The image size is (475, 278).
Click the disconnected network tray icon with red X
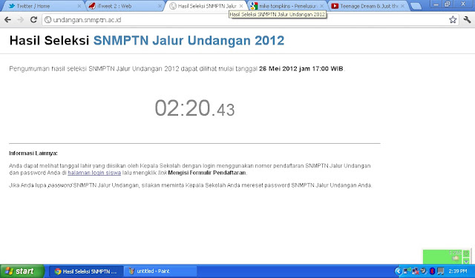(416, 271)
